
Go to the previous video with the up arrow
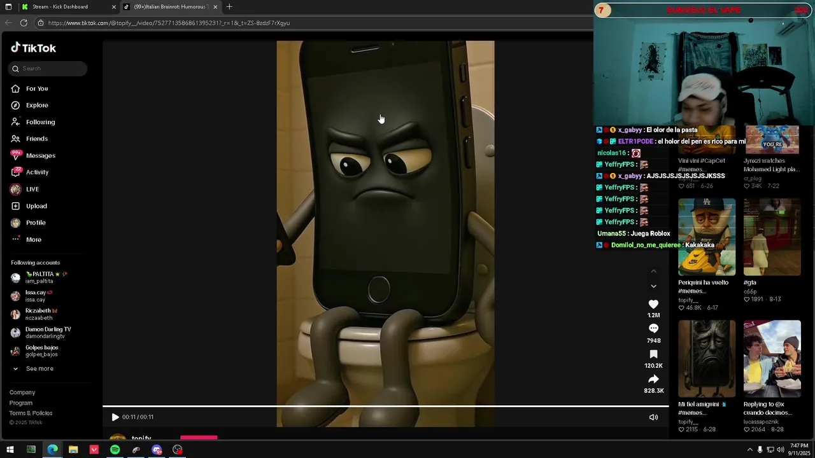pyautogui.click(x=653, y=272)
